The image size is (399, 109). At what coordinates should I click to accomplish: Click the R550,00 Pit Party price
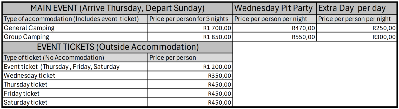303,37
